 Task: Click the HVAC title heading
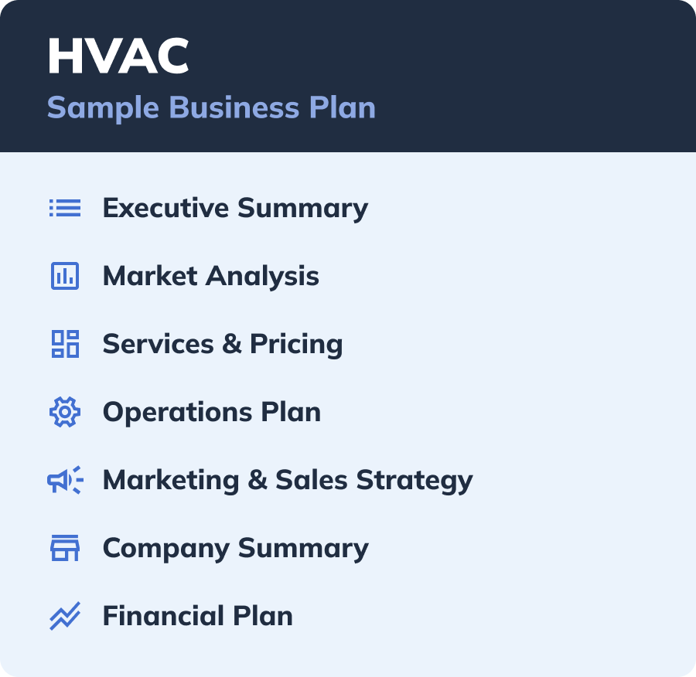pos(118,56)
